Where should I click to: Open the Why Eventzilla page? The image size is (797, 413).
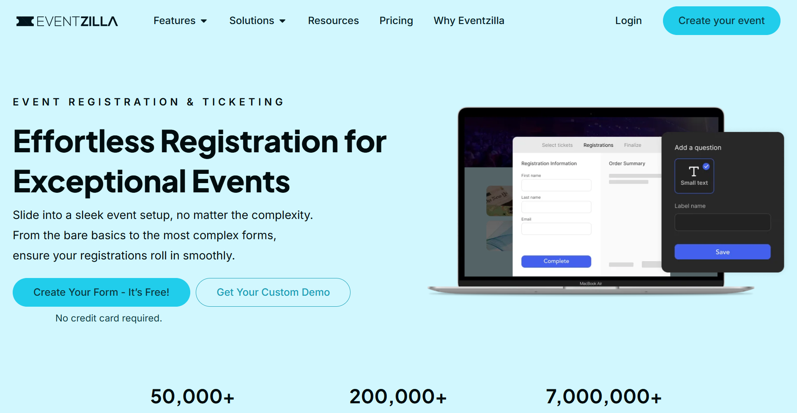[x=469, y=21]
